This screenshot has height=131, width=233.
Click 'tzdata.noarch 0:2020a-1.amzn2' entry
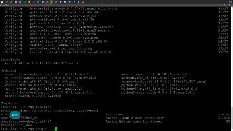click(33, 96)
